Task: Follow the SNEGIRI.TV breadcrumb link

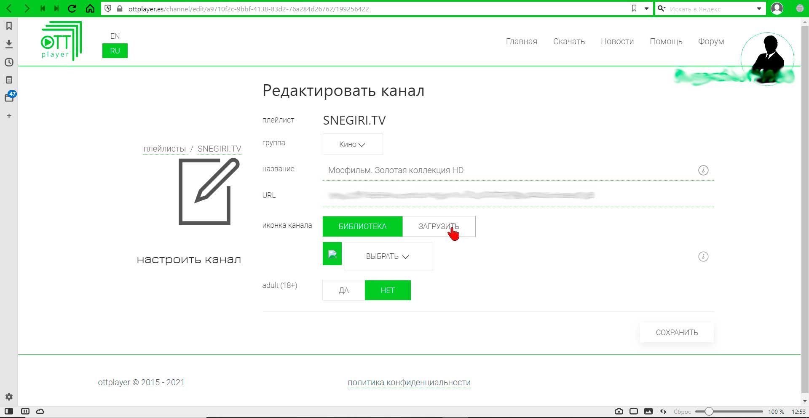Action: [x=219, y=149]
